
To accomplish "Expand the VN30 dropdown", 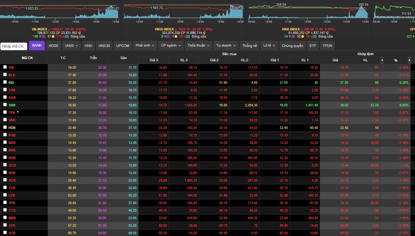I will coord(71,46).
